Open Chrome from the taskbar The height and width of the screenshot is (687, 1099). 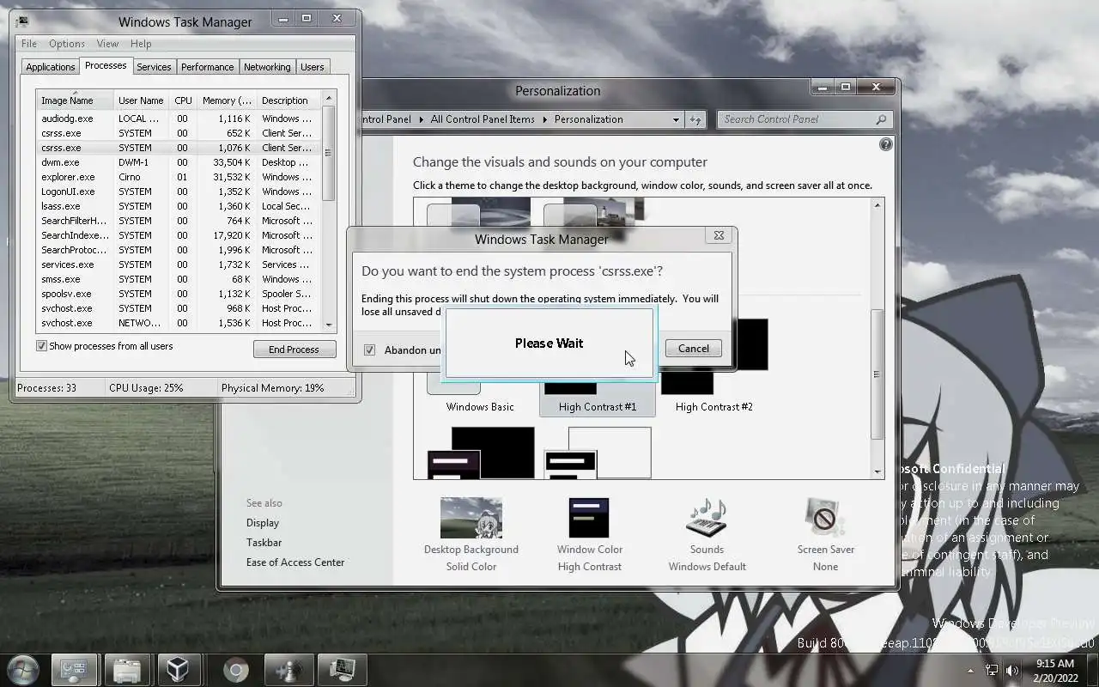point(236,669)
